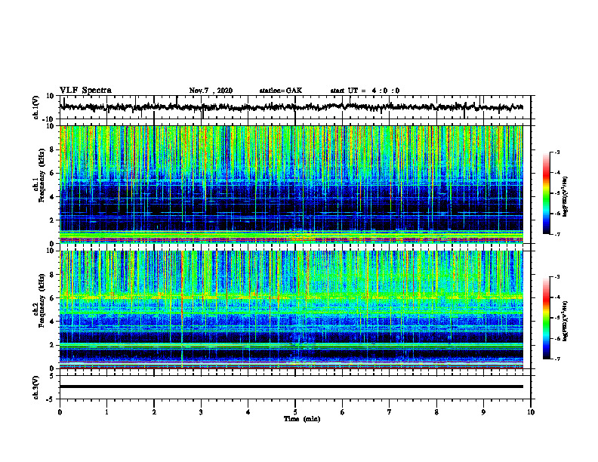Click the '2' kHz tick of ch.2 frequency axis
Image resolution: width=598 pixels, height=462 pixels.
coord(53,345)
